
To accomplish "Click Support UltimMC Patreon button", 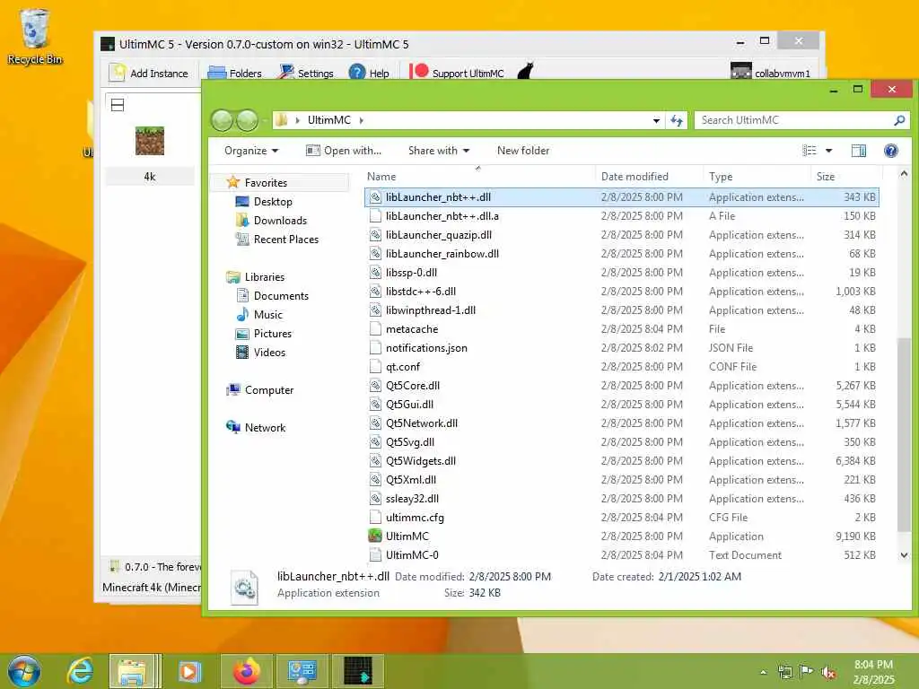I will 457,74.
